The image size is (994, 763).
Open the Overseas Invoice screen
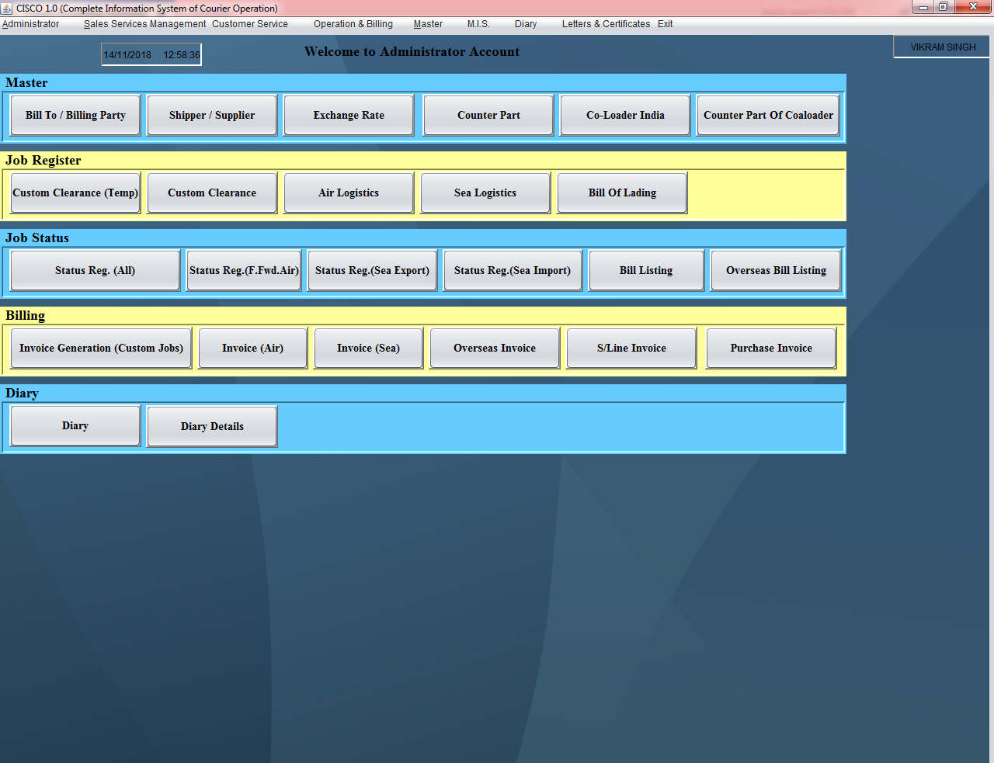coord(495,348)
